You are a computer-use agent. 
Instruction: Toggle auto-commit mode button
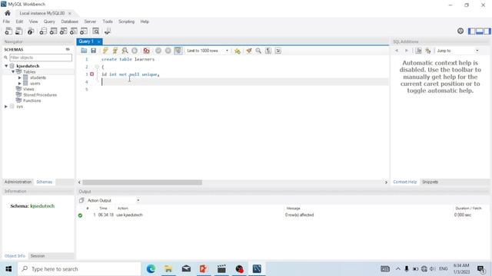coord(178,51)
